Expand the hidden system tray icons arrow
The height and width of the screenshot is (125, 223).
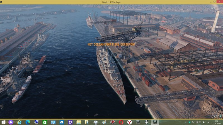[x=186, y=122]
